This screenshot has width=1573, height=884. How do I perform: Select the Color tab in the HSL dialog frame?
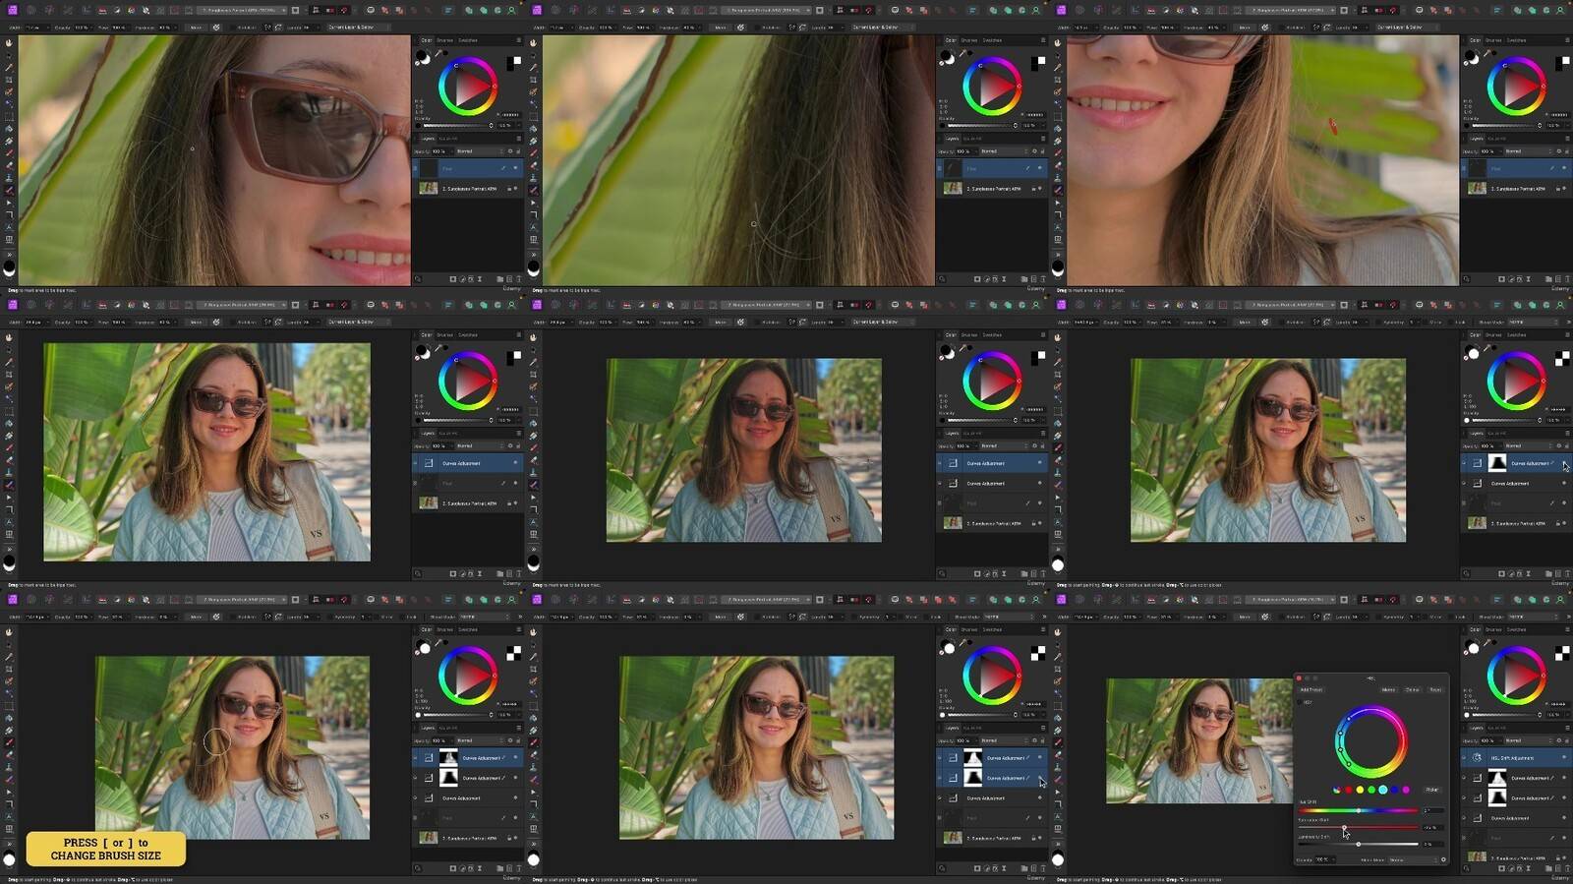(1475, 629)
